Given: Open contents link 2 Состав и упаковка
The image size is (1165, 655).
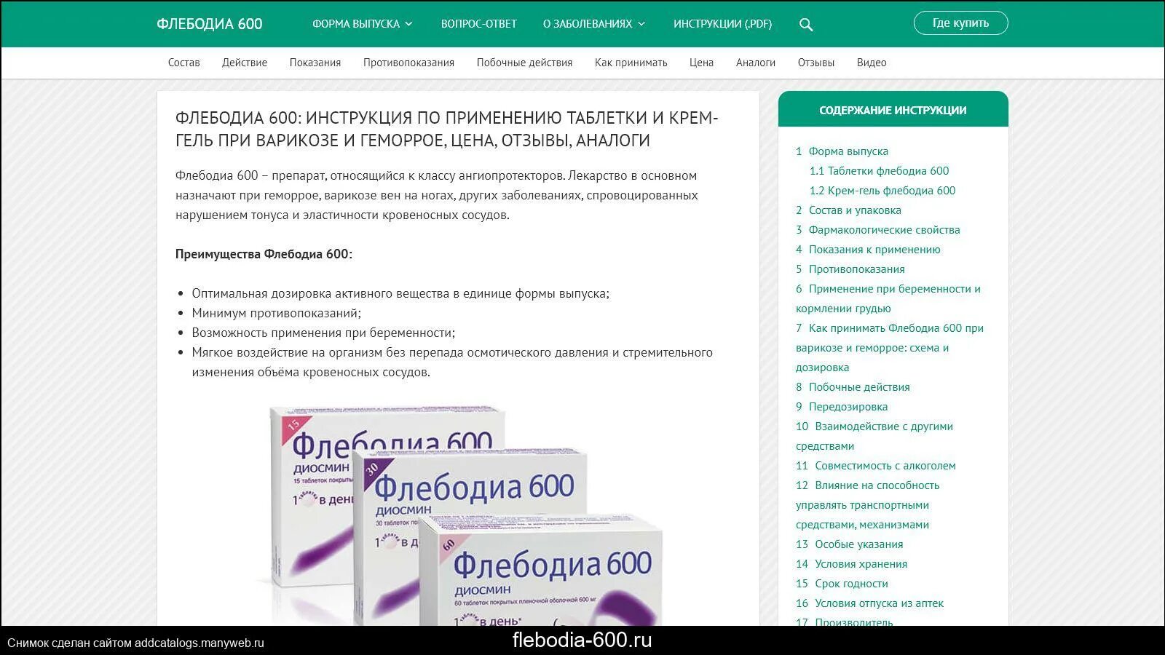Looking at the screenshot, I should [x=848, y=210].
